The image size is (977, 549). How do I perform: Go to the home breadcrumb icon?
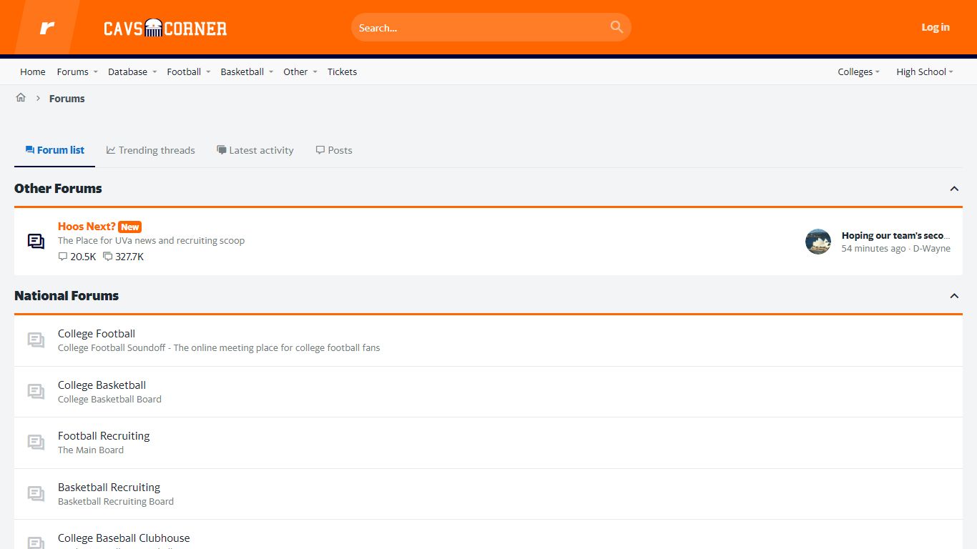pos(21,98)
